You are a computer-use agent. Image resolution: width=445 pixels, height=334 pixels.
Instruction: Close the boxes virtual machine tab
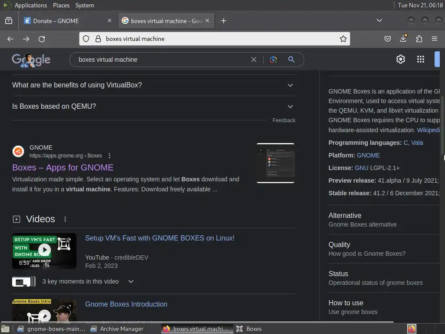(x=207, y=20)
